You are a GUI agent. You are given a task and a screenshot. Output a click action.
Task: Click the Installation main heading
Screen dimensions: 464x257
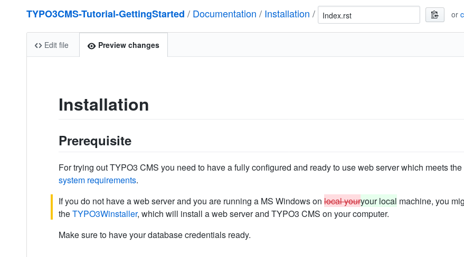[x=103, y=105]
